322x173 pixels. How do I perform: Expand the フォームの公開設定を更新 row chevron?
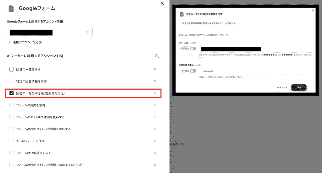point(155,153)
